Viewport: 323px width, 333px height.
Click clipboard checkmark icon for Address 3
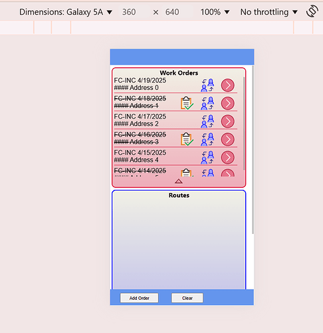(187, 139)
